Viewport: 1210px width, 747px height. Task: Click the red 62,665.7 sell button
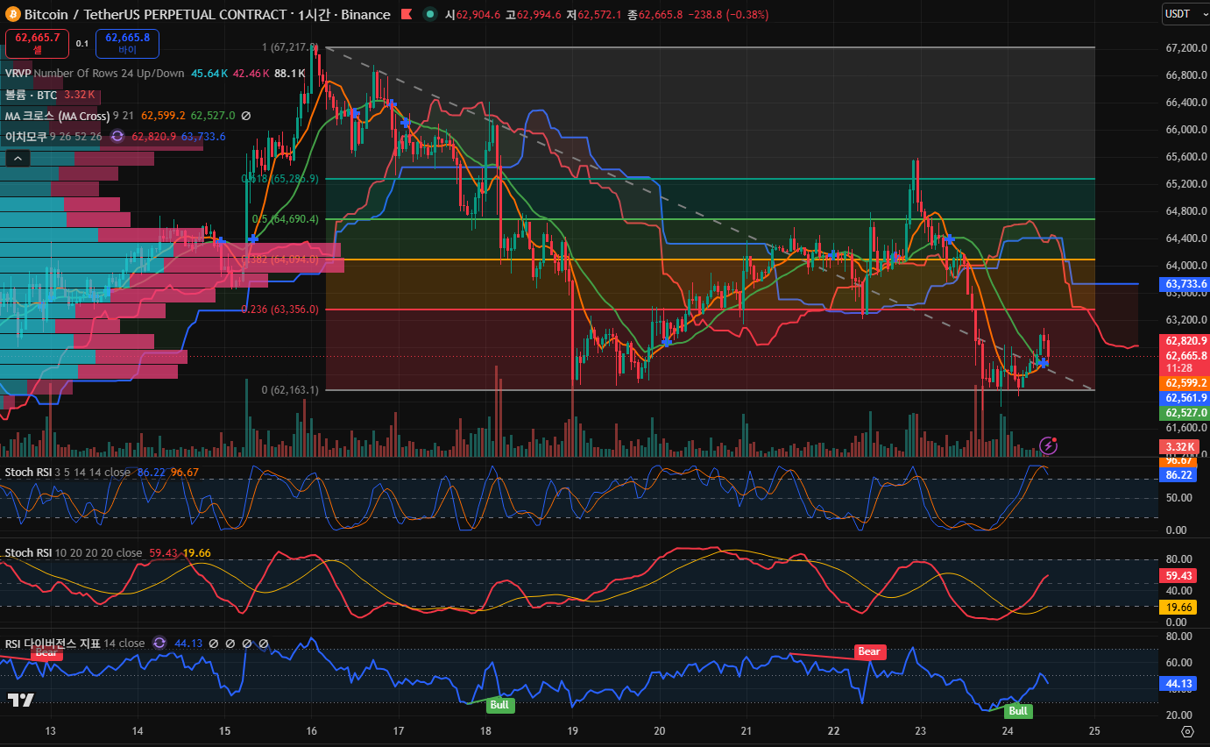[x=37, y=43]
